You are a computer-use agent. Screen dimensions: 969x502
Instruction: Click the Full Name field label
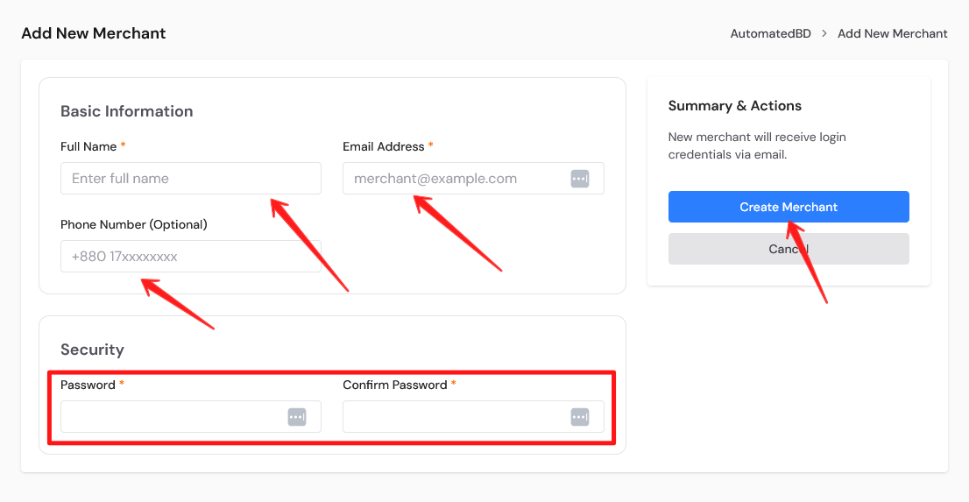[88, 146]
